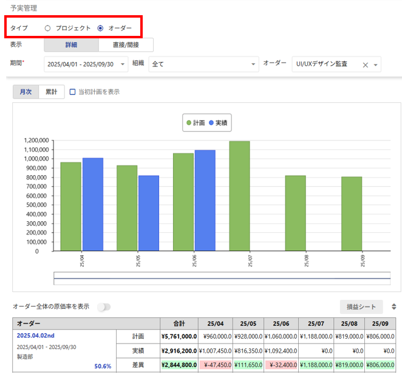Click the 25/08 green 計画 bar
This screenshot has width=402, height=377.
295,213
